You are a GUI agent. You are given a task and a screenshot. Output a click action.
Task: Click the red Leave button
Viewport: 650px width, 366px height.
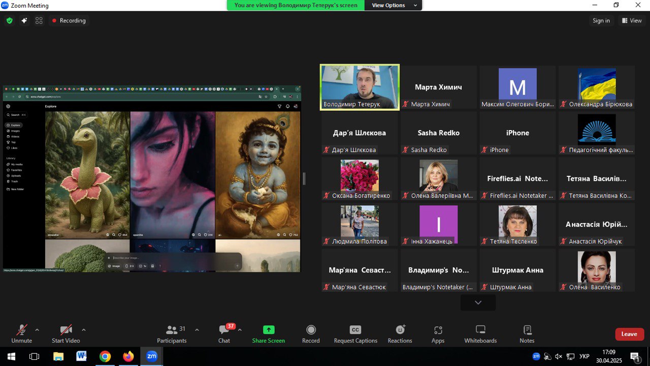click(630, 334)
